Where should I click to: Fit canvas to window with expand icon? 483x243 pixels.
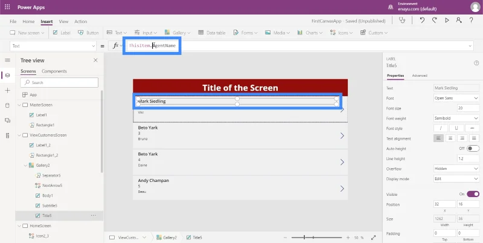point(373,238)
